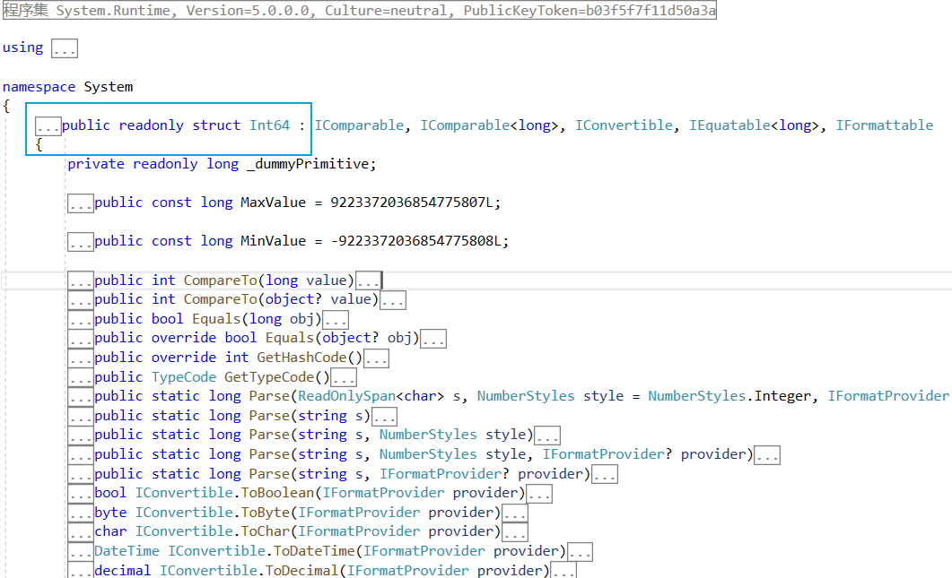This screenshot has height=578, width=952.
Task: Click the IComparable interface without generic argument
Action: [x=359, y=125]
